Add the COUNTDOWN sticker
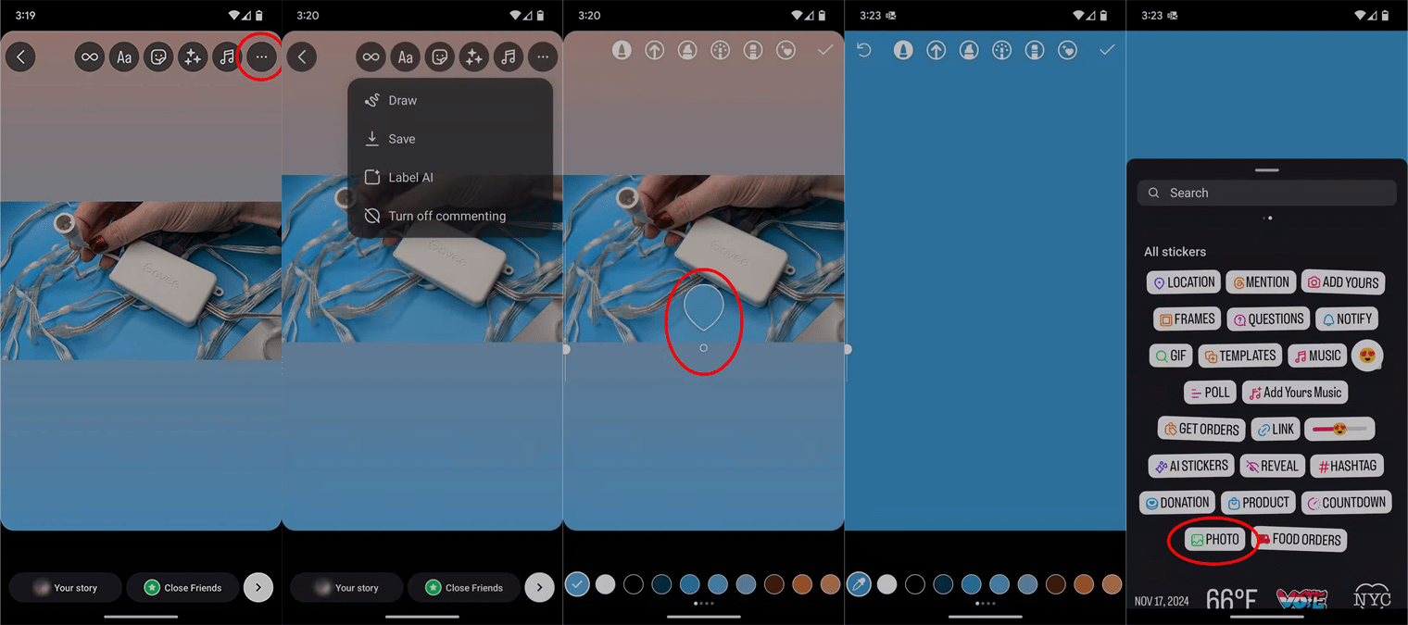 pyautogui.click(x=1346, y=503)
